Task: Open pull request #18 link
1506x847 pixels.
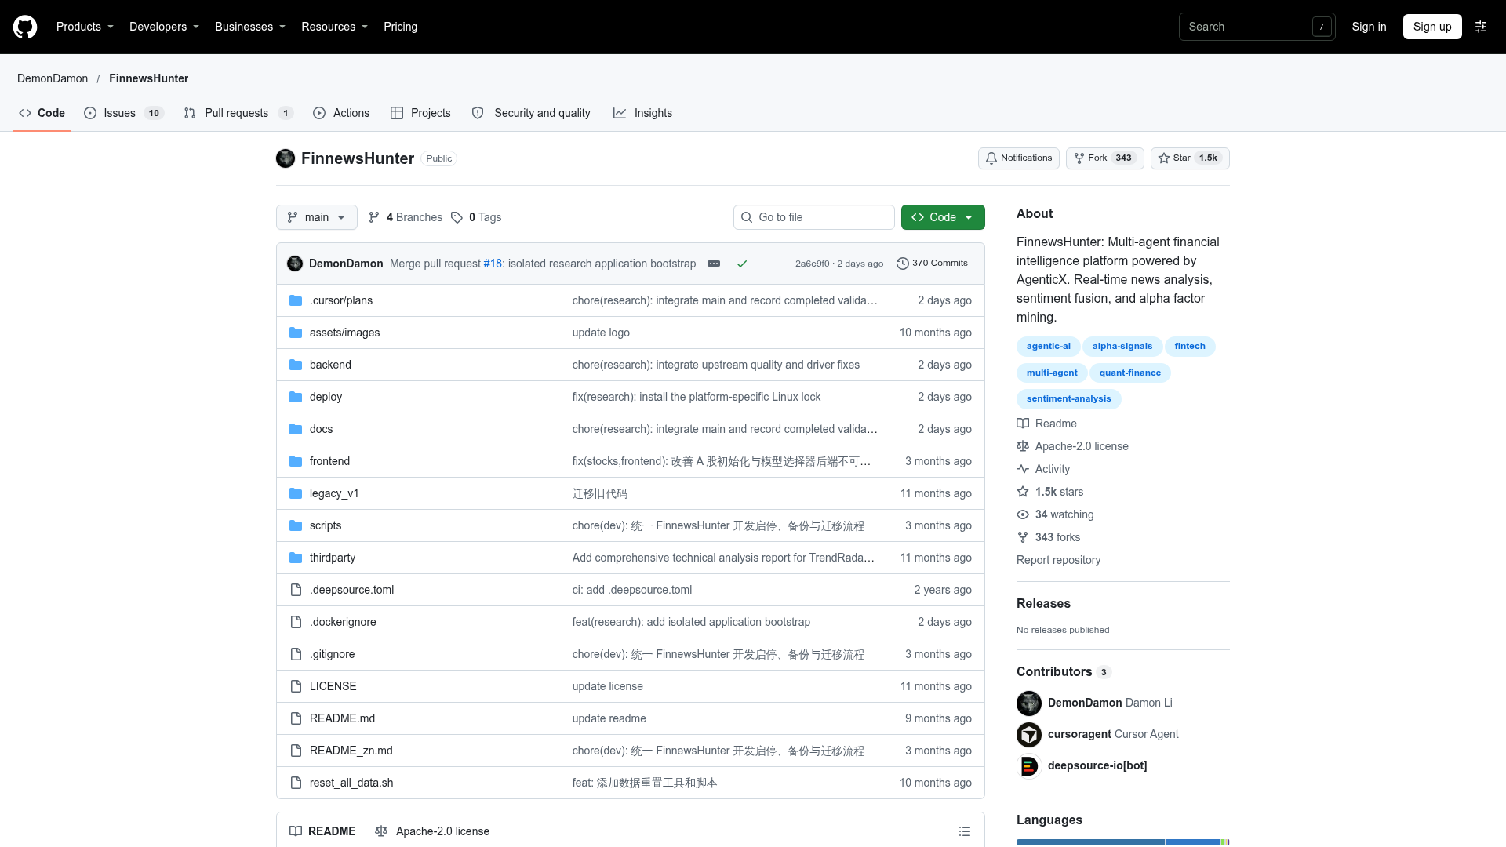Action: (493, 264)
